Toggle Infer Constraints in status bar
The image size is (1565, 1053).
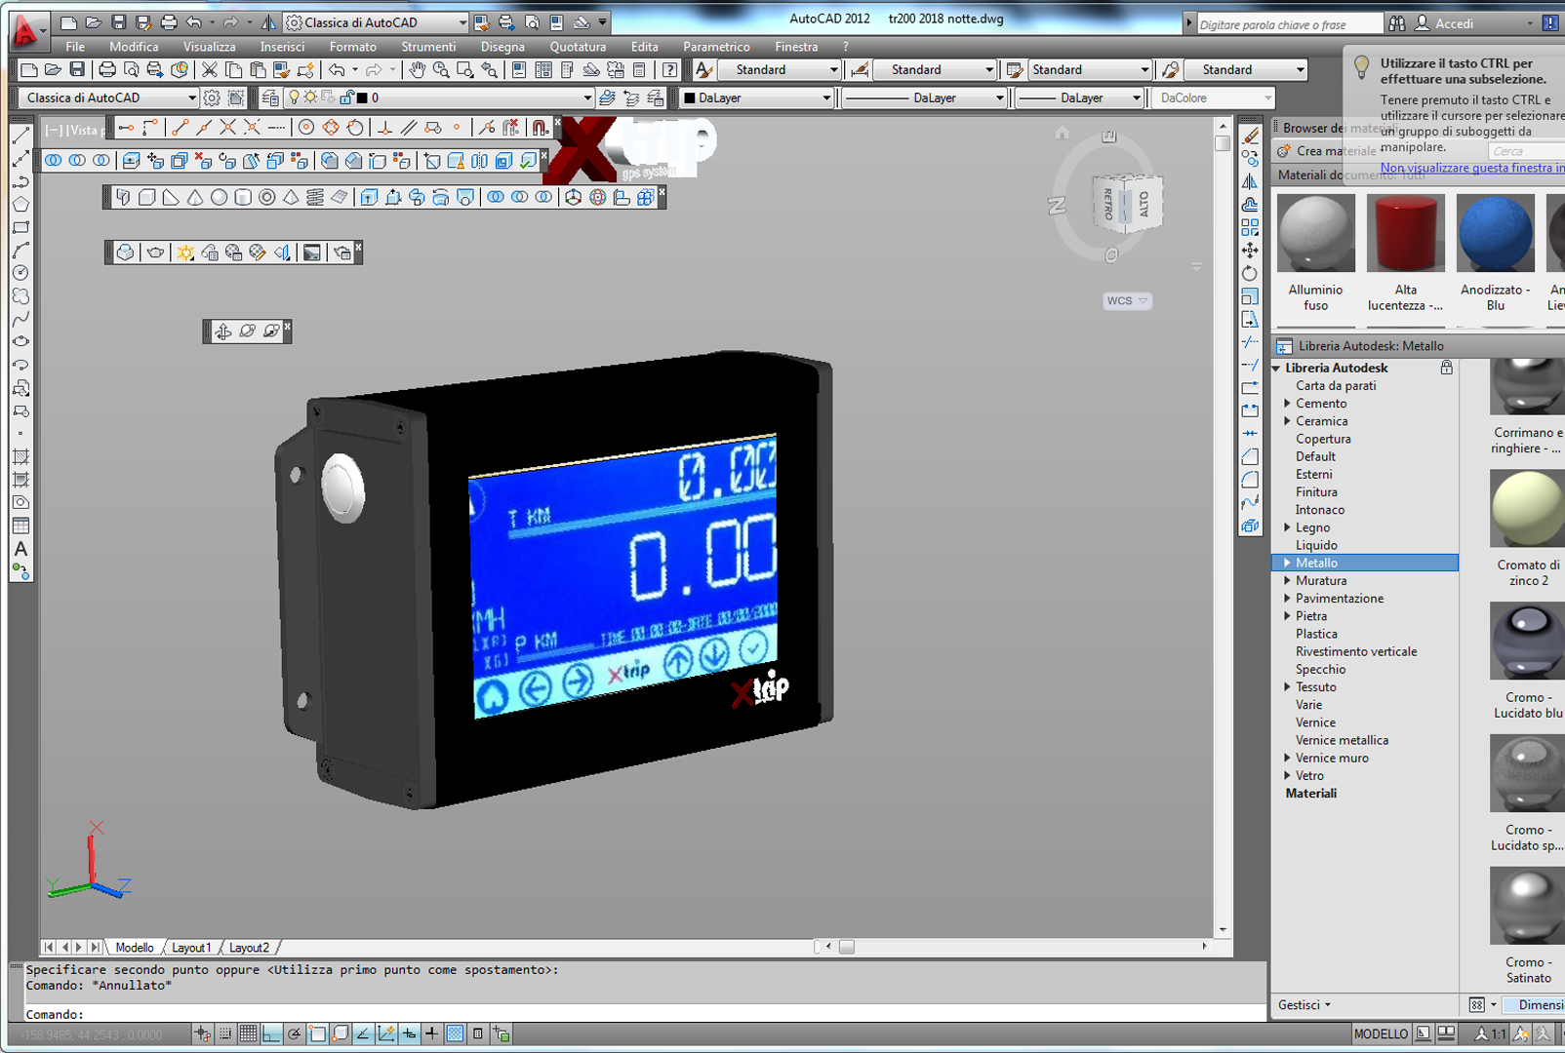tap(203, 1033)
